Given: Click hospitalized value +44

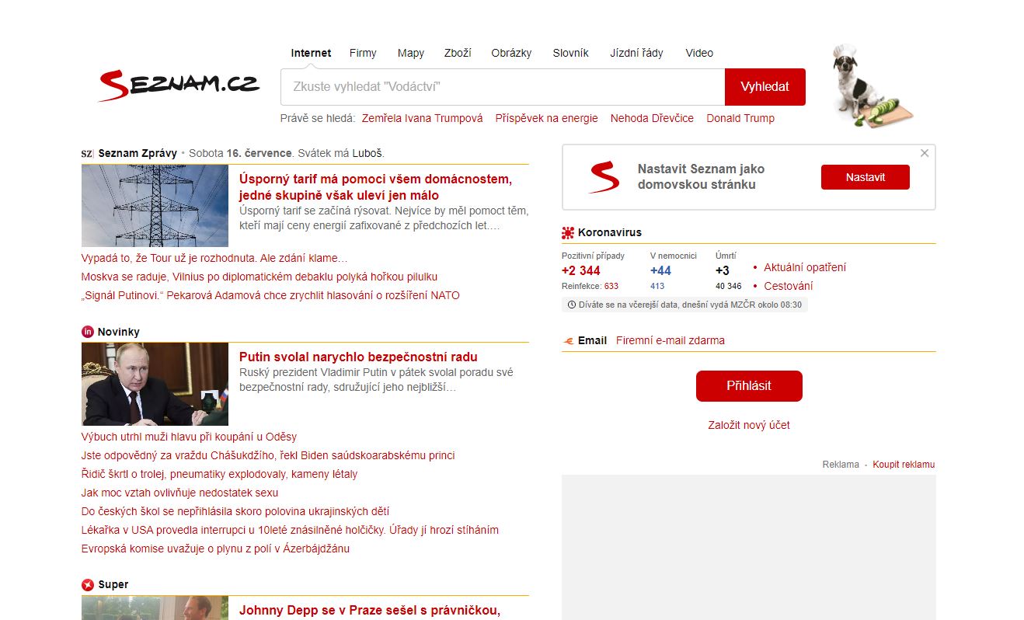Looking at the screenshot, I should [x=660, y=270].
